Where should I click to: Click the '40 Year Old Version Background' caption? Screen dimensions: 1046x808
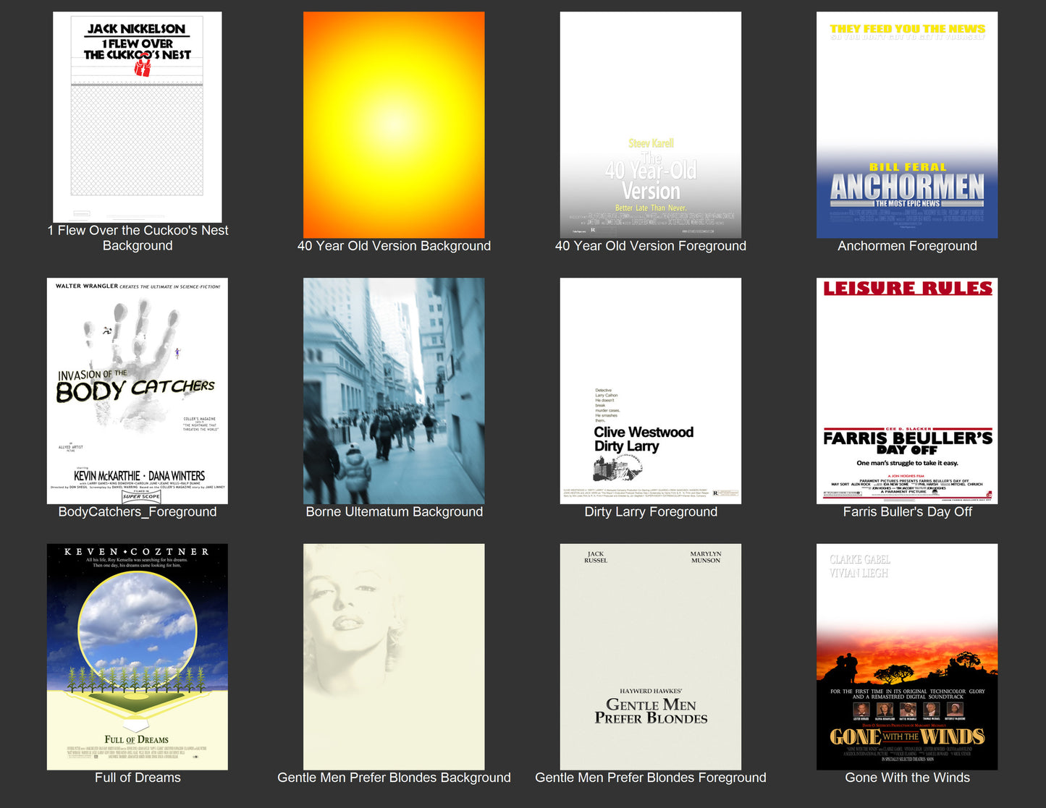coord(394,246)
